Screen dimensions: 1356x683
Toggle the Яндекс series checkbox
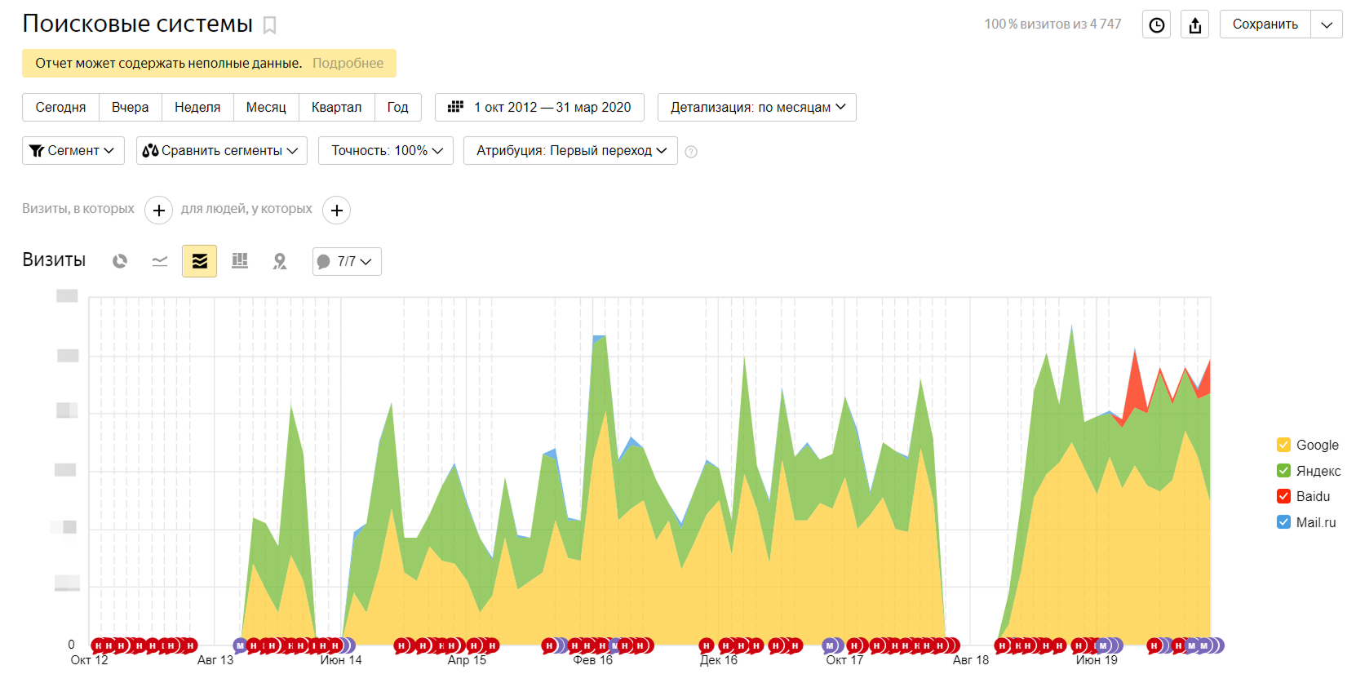pyautogui.click(x=1283, y=471)
